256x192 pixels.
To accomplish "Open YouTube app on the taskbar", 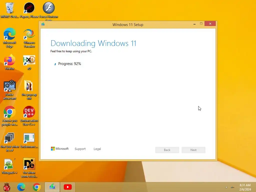I will pyautogui.click(x=68, y=187).
